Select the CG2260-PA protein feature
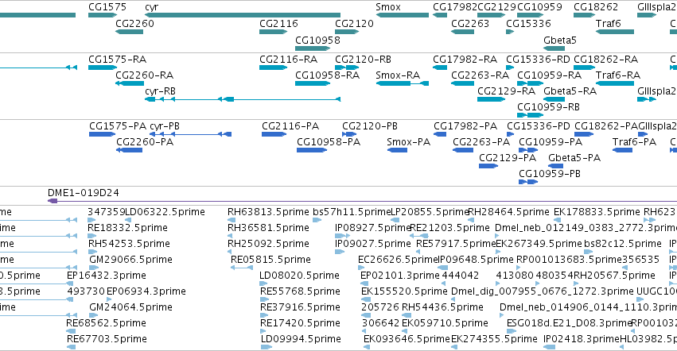This screenshot has height=351, width=677. click(x=129, y=150)
